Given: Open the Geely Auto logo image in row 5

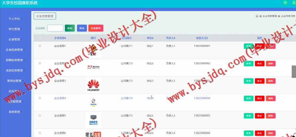Looking at the screenshot, I should pos(93,120).
